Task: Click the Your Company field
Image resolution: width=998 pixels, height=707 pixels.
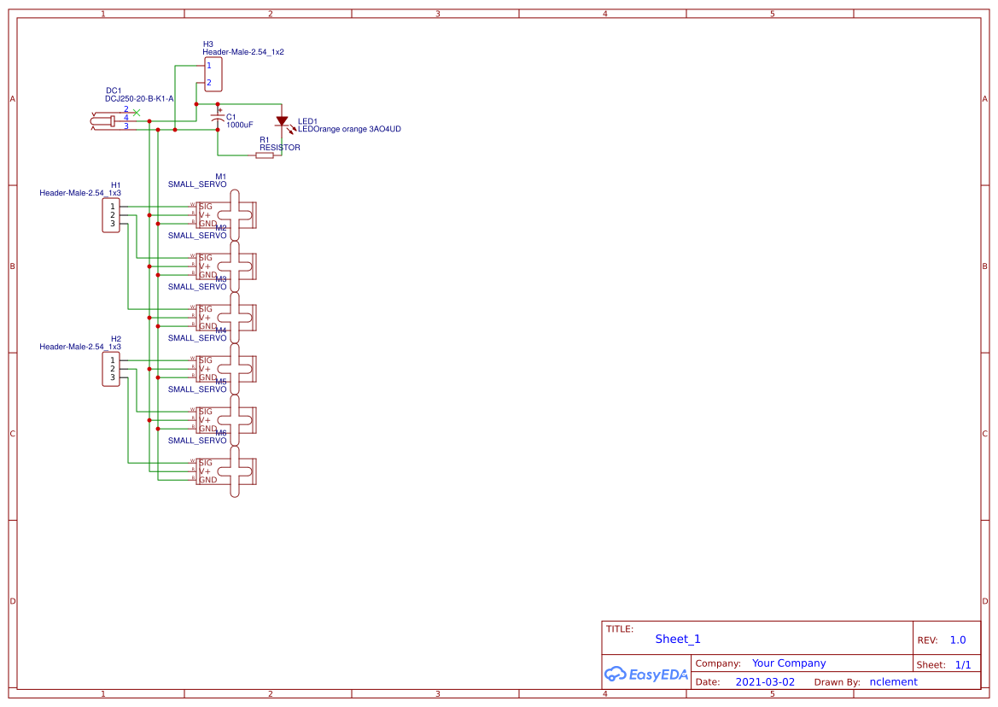Action: 789,663
